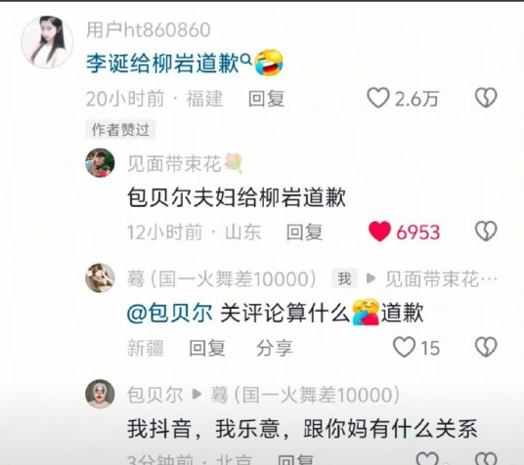Viewport: 524px width, 465px height.
Task: Dislike the 李诞给柳岩道歉 comment
Action: click(486, 98)
